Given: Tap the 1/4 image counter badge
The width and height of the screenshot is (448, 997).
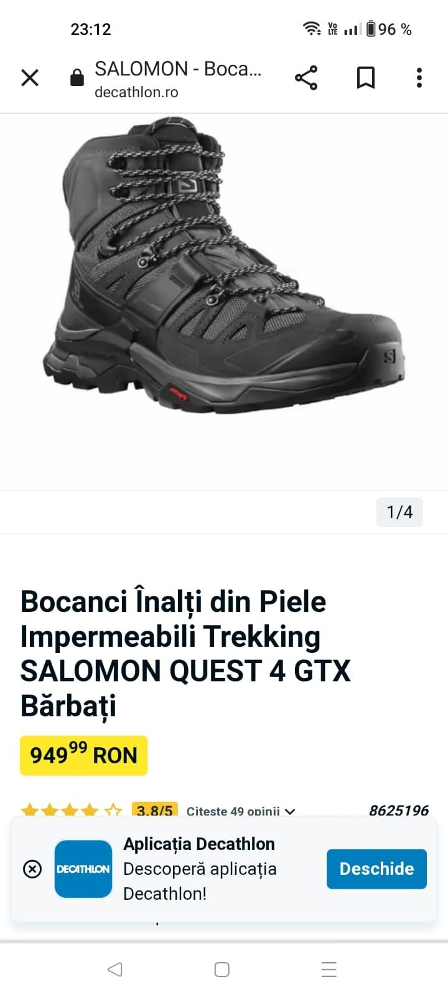Looking at the screenshot, I should click(399, 512).
